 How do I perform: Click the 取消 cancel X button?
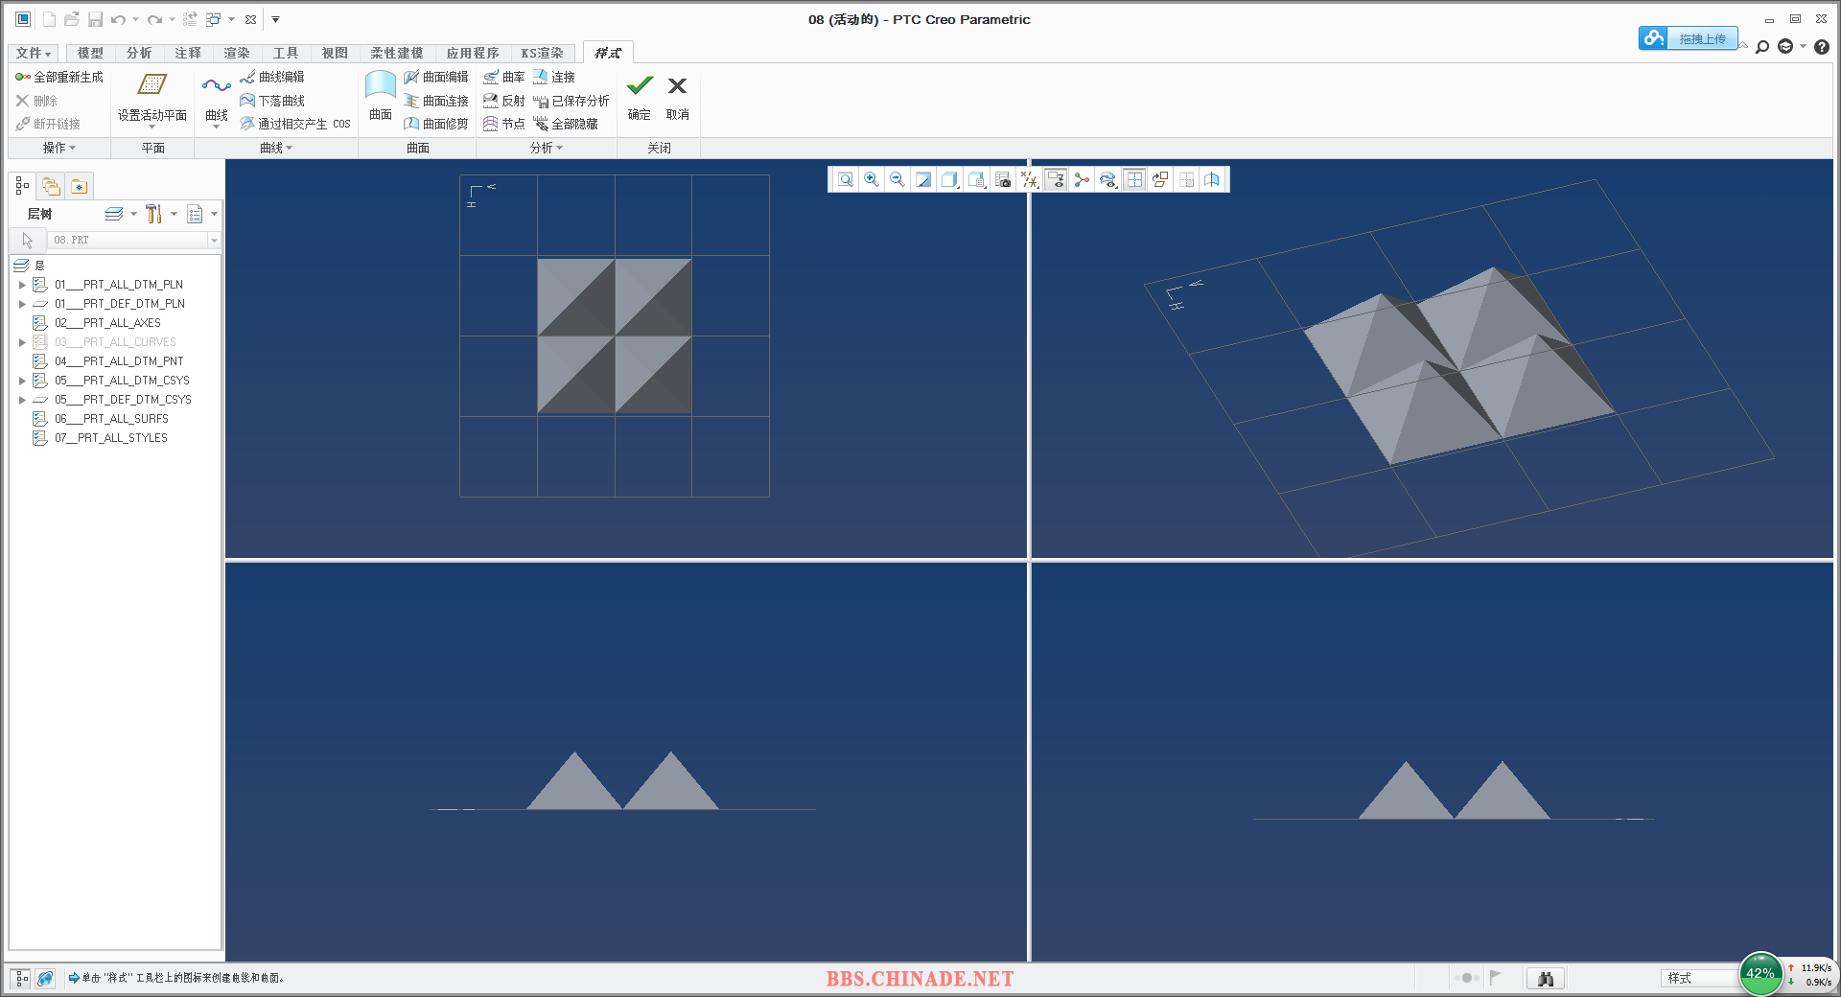[677, 86]
